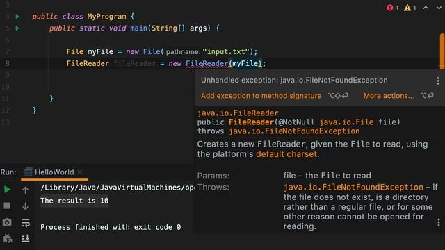The image size is (445, 250).
Task: Follow the java.io.FileReader link in docs
Action: click(238, 113)
